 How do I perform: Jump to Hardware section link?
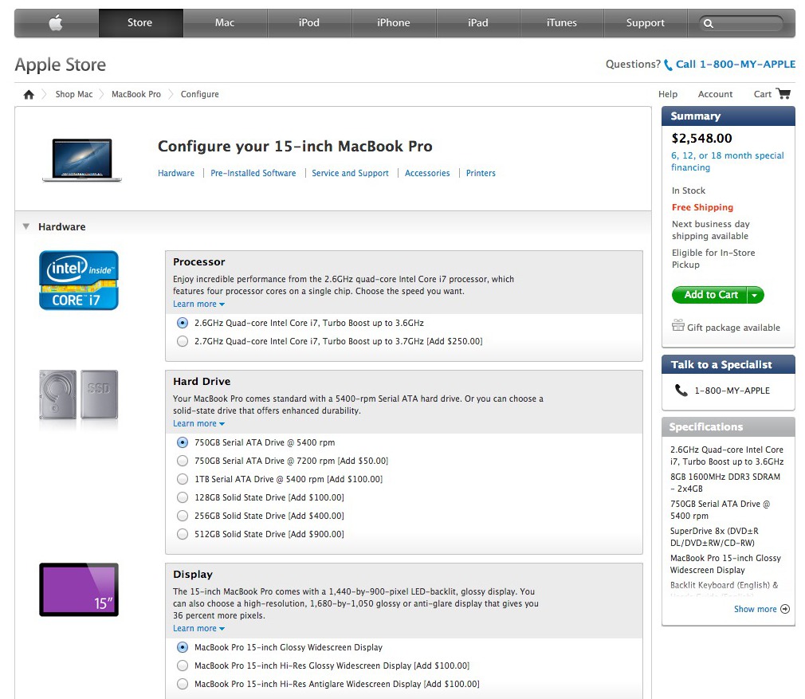(x=176, y=174)
